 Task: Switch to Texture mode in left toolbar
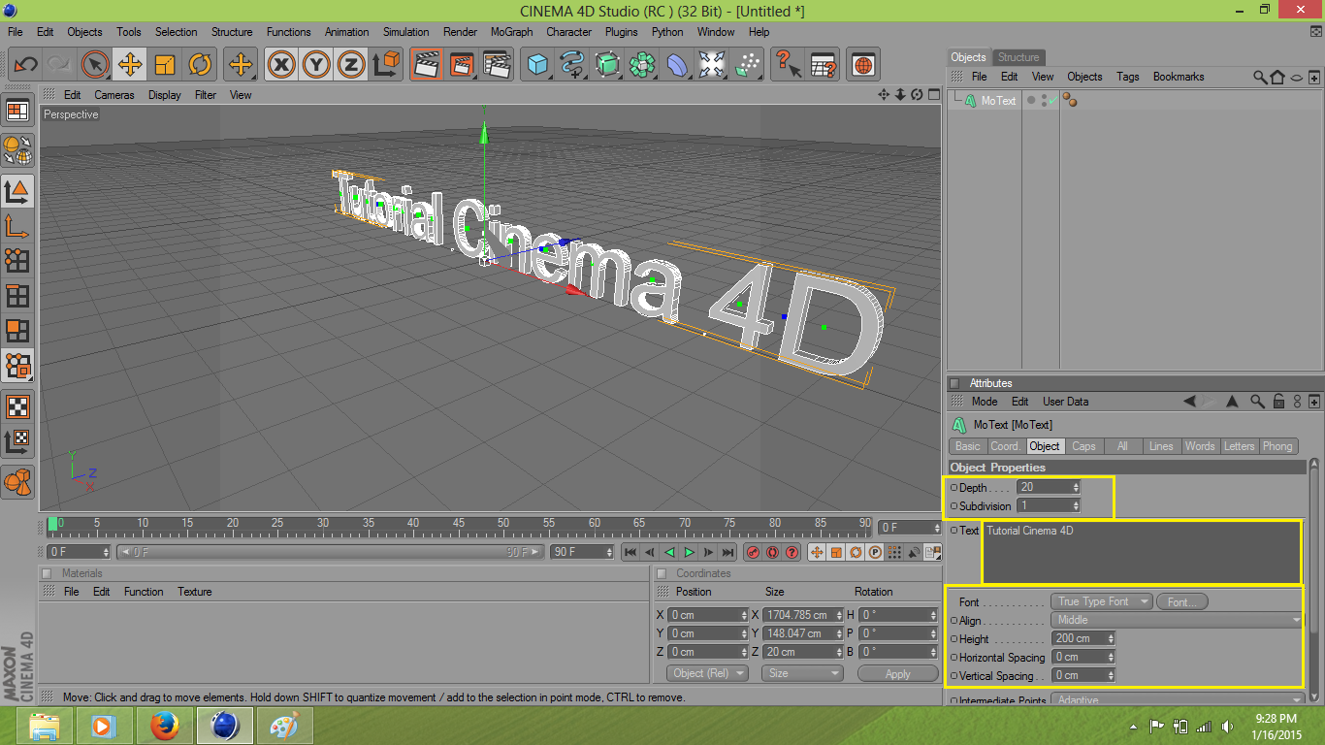click(x=17, y=405)
